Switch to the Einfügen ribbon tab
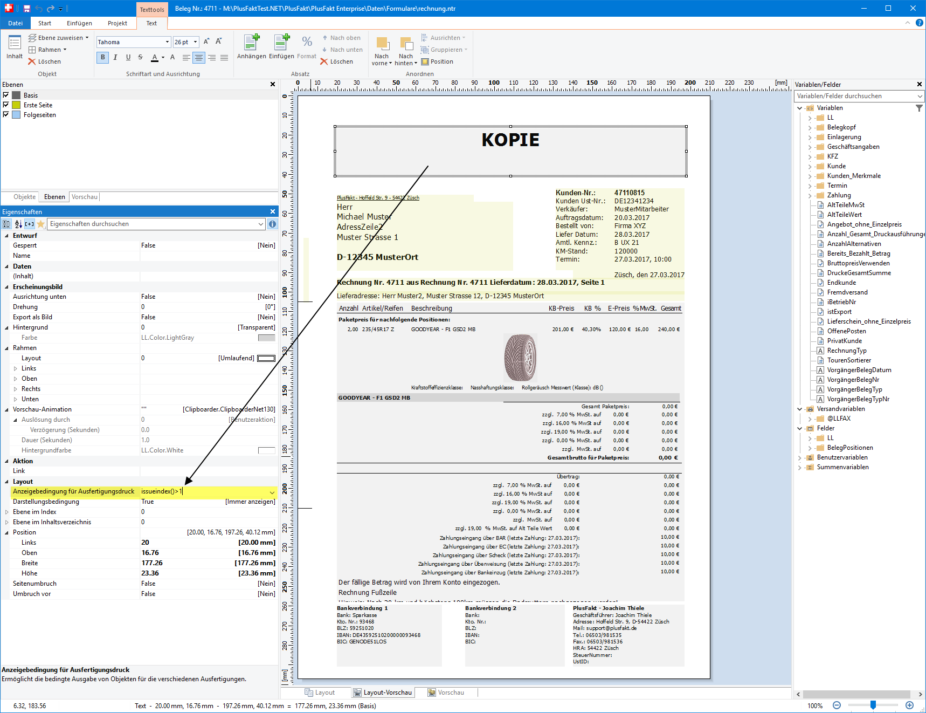This screenshot has height=713, width=926. [x=79, y=23]
